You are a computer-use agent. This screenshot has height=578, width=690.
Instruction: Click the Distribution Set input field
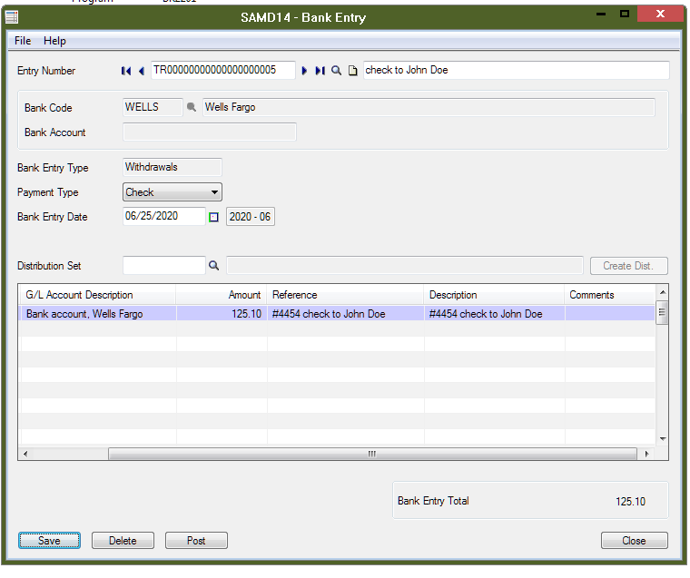coord(163,266)
